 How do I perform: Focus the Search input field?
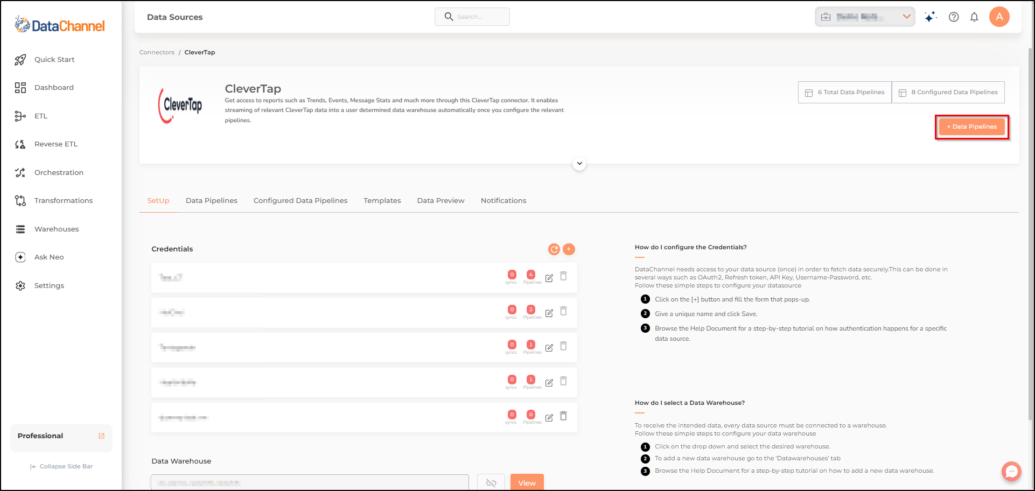[472, 17]
